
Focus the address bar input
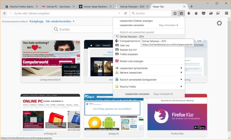coord(66,13)
